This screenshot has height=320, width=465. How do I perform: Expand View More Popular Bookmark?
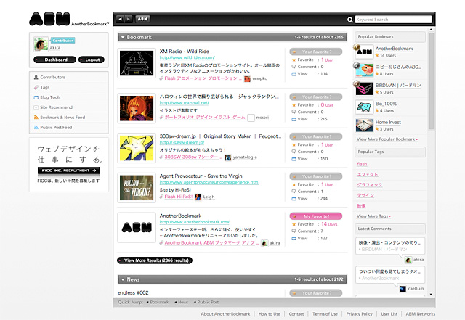387,139
